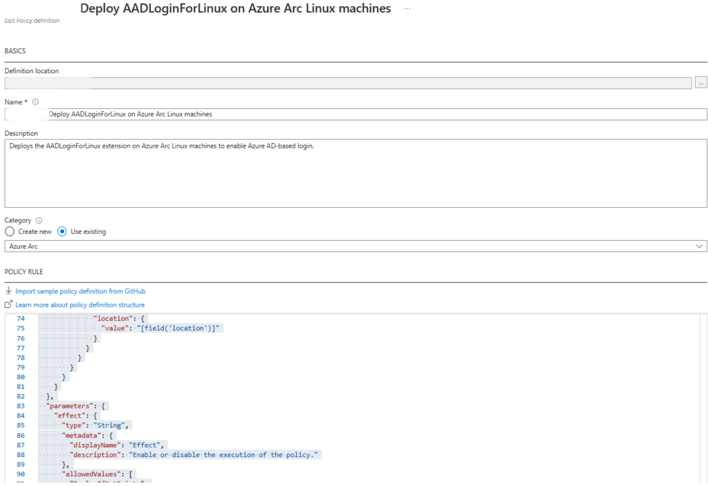708x486 pixels.
Task: Click the download icon before Import sample link
Action: 9,291
